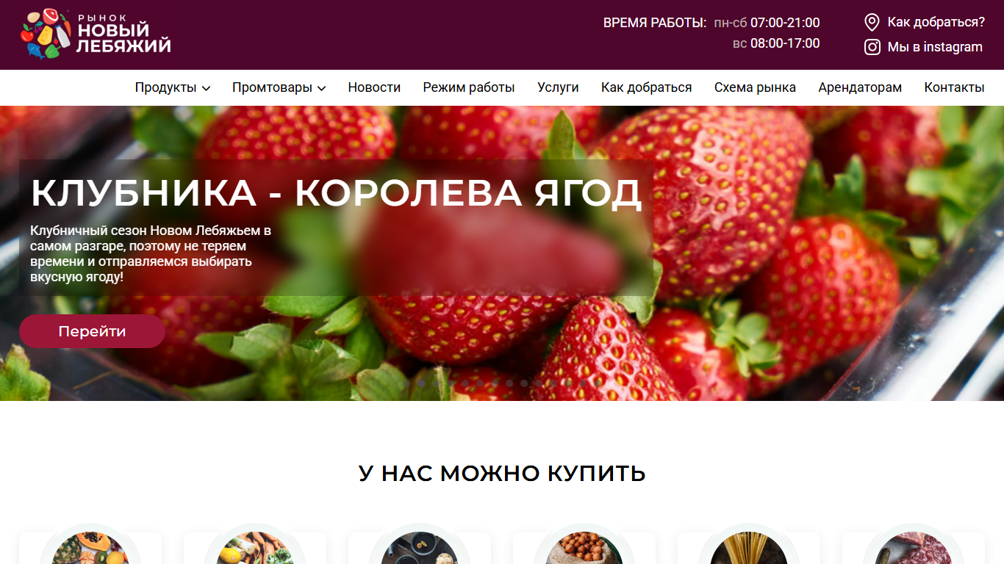
Task: Open the Мы в instagram link
Action: tap(935, 47)
